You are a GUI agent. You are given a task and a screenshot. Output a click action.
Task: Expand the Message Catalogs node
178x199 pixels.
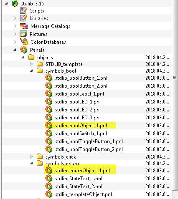click(15, 26)
